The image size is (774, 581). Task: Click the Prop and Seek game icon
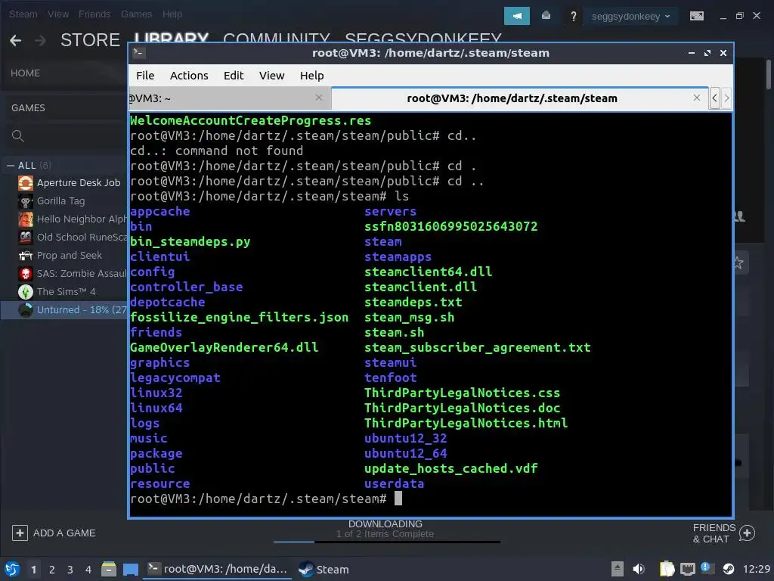pos(25,256)
